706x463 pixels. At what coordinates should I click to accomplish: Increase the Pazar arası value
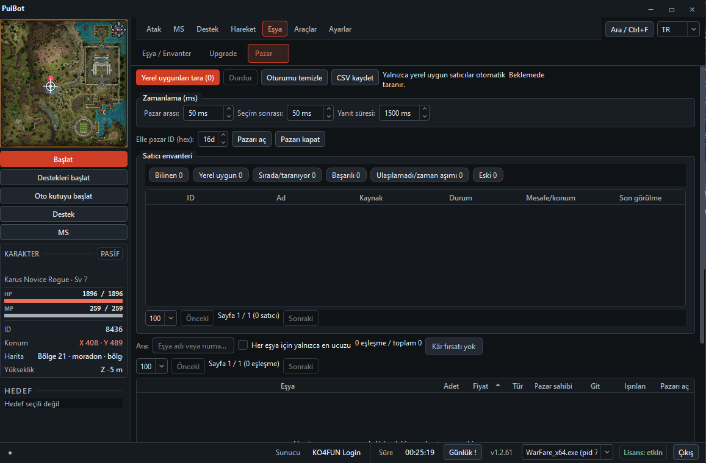pos(229,109)
